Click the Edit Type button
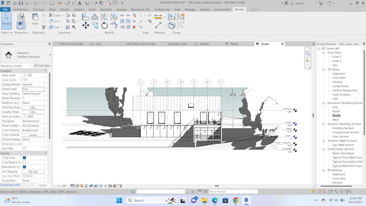366x206 pixels. 42,66
